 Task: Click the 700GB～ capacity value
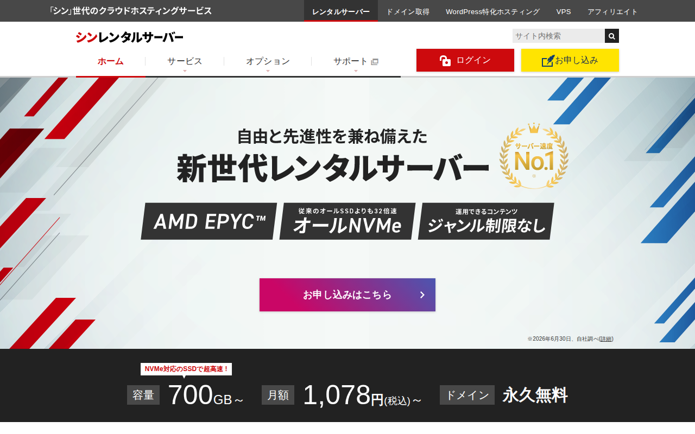coord(206,395)
